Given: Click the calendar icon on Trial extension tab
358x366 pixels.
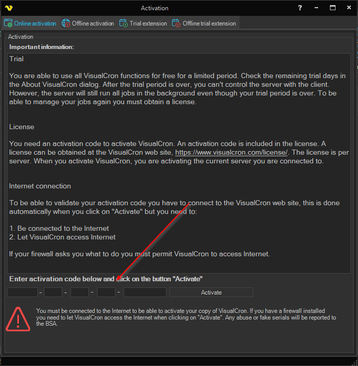Looking at the screenshot, I should (x=124, y=23).
